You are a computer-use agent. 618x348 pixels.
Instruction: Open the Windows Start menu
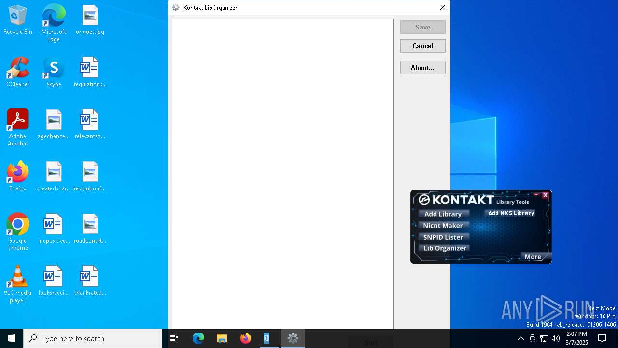12,338
